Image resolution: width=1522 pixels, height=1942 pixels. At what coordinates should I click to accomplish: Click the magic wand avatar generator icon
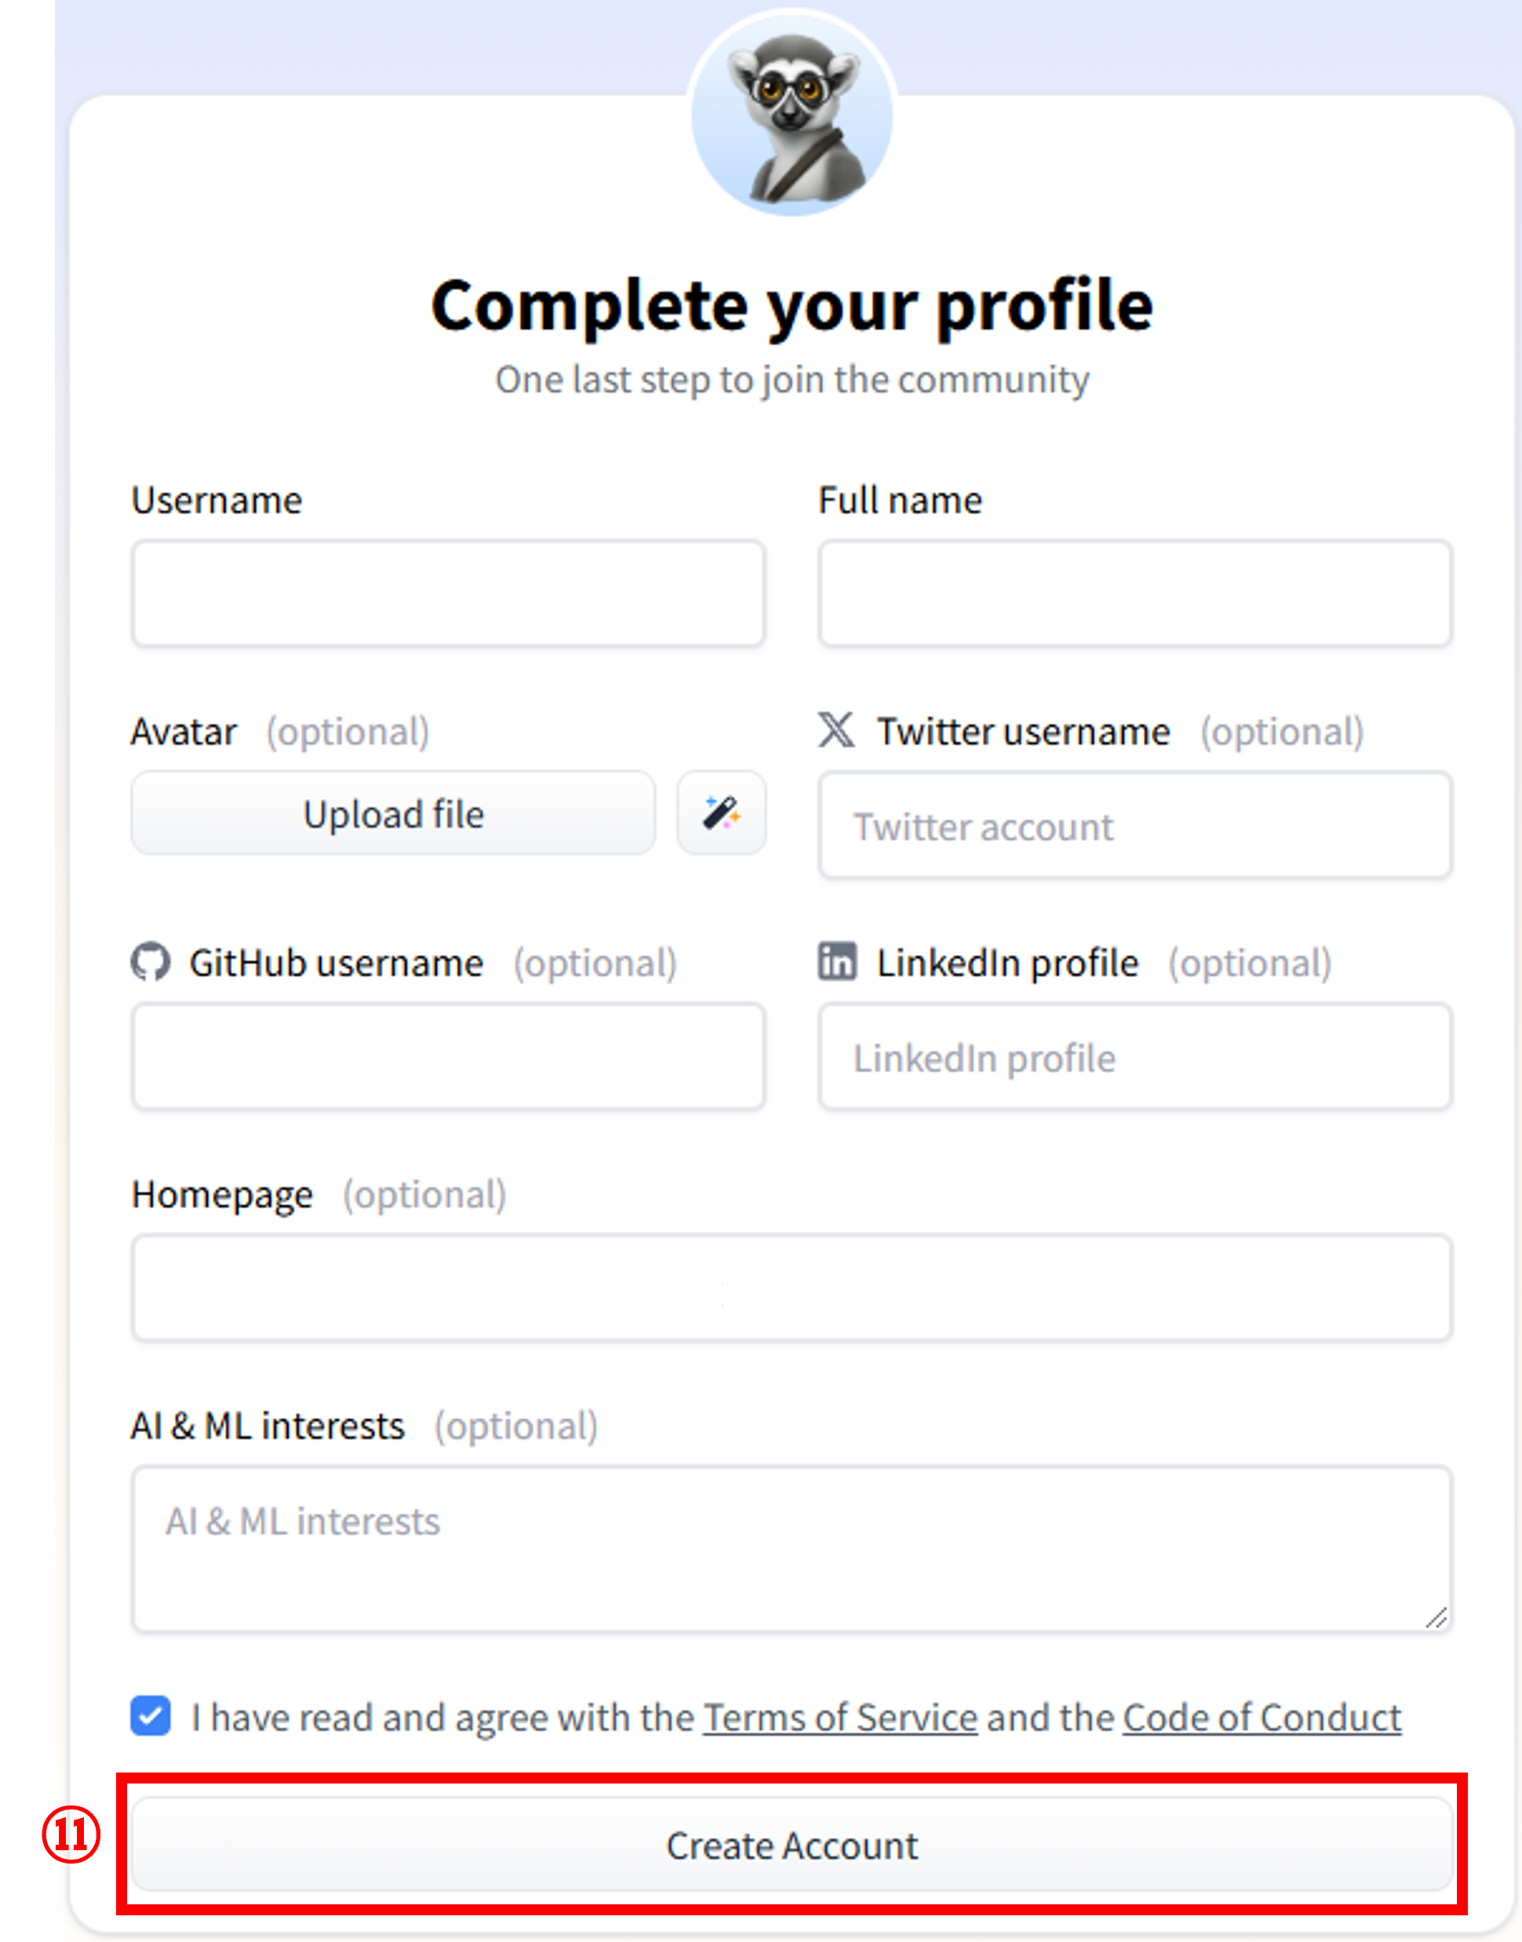721,813
